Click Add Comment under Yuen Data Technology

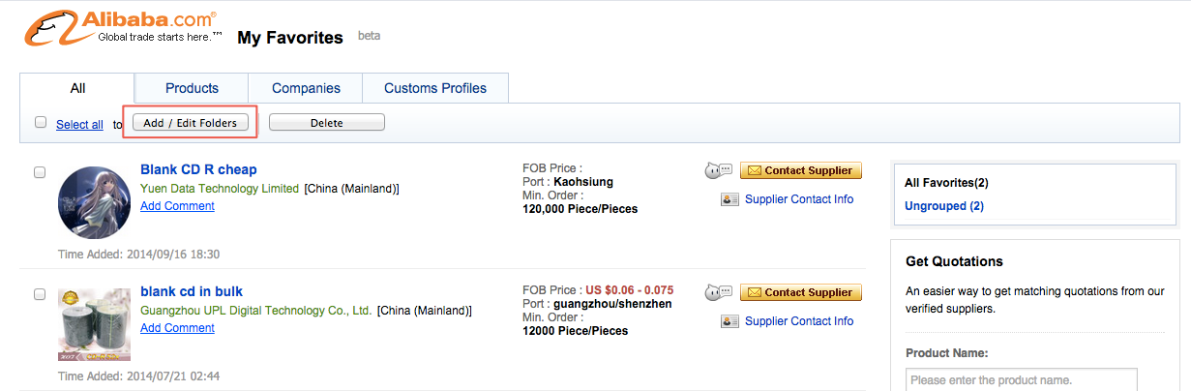pos(177,206)
